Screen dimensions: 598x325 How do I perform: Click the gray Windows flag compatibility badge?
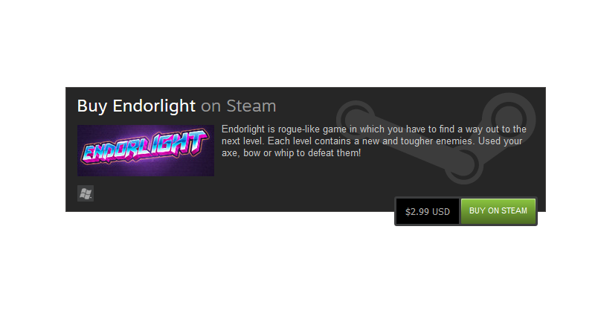pyautogui.click(x=86, y=193)
